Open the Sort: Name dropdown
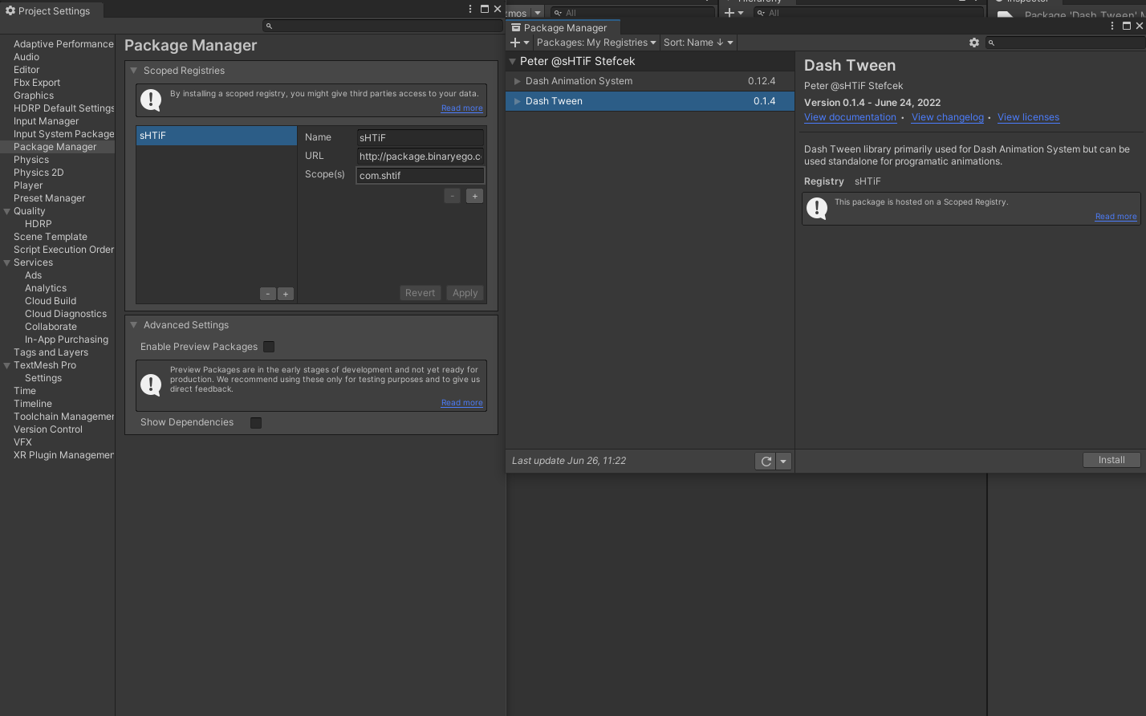The image size is (1146, 716). [697, 42]
